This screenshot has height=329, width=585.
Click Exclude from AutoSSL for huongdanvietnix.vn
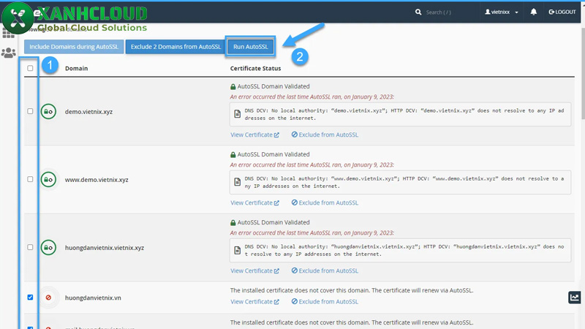(x=325, y=301)
